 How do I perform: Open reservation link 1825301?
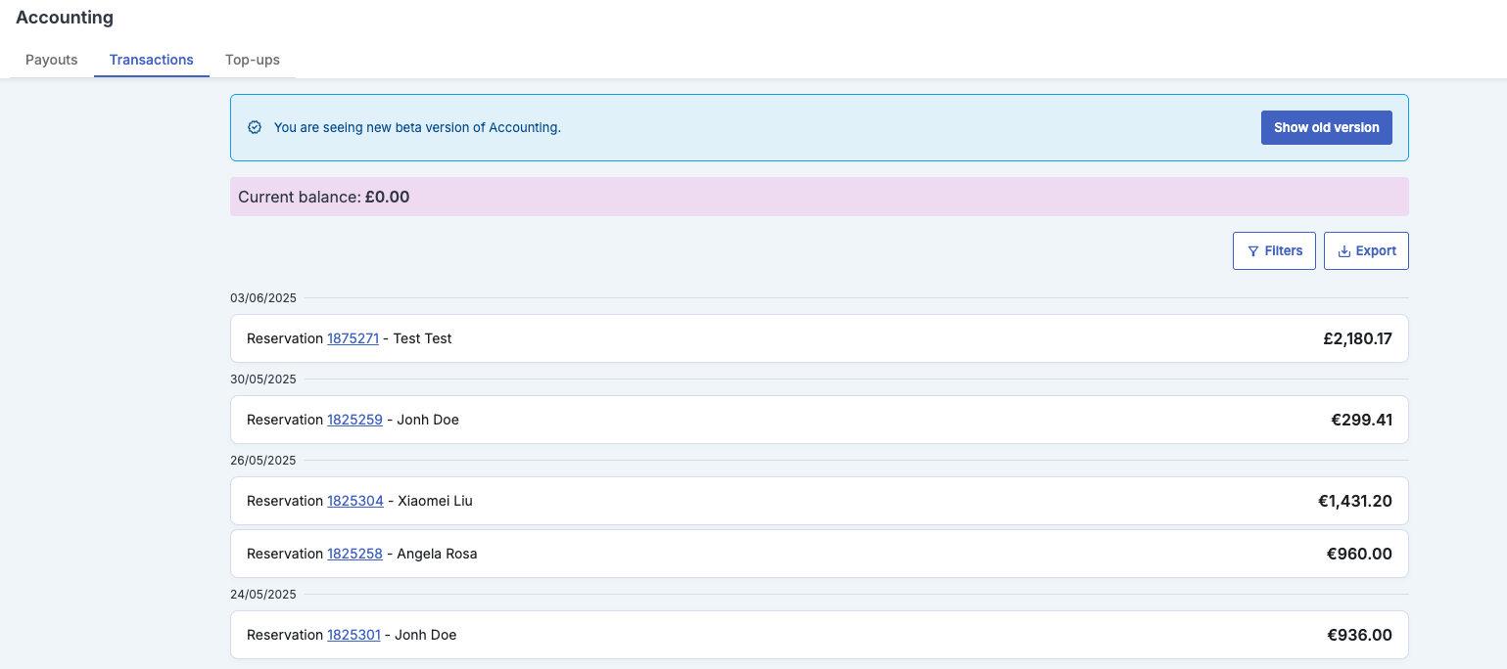click(x=353, y=635)
